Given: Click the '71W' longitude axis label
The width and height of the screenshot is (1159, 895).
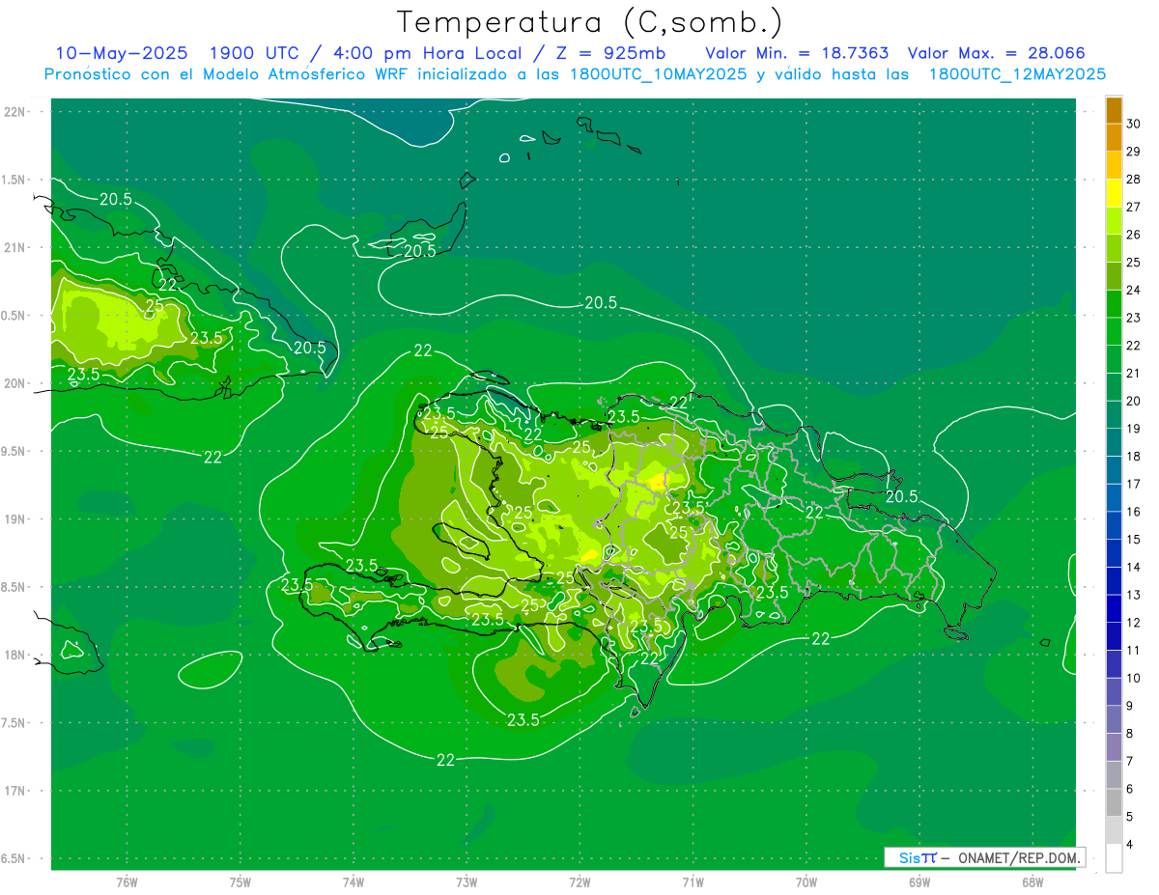Looking at the screenshot, I should point(693,882).
